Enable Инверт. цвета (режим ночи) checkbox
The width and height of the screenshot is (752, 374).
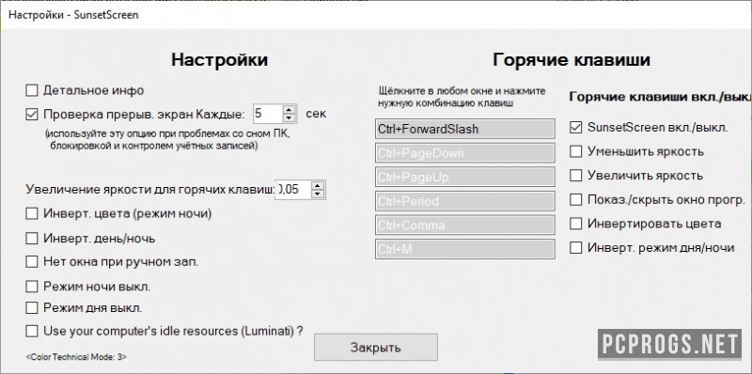(32, 213)
